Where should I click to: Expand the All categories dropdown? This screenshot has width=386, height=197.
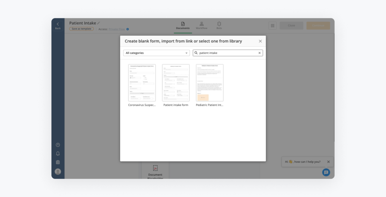[156, 53]
